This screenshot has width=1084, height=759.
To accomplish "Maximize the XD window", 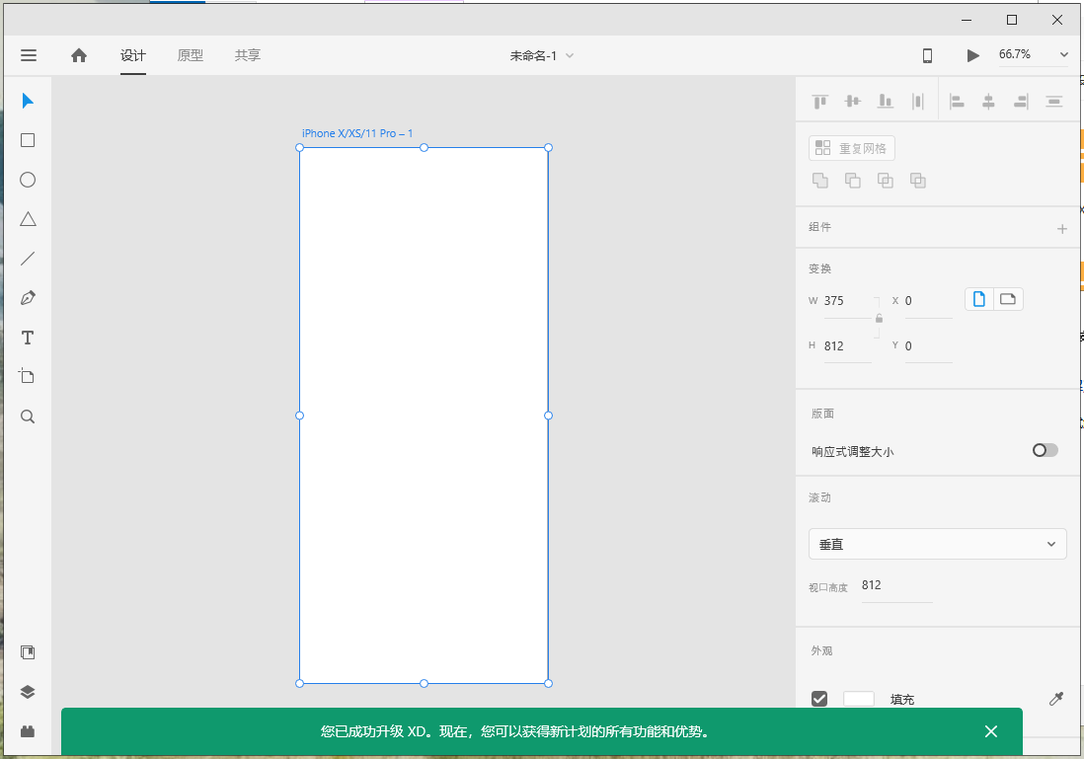I will click(x=1011, y=20).
